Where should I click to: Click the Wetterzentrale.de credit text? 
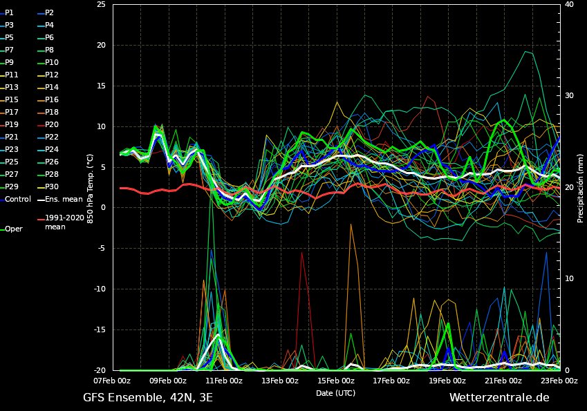pos(499,397)
